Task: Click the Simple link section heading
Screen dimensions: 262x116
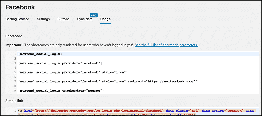Action: pos(14,101)
